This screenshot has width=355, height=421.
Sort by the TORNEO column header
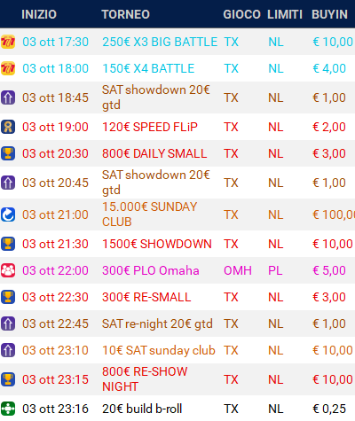[126, 14]
